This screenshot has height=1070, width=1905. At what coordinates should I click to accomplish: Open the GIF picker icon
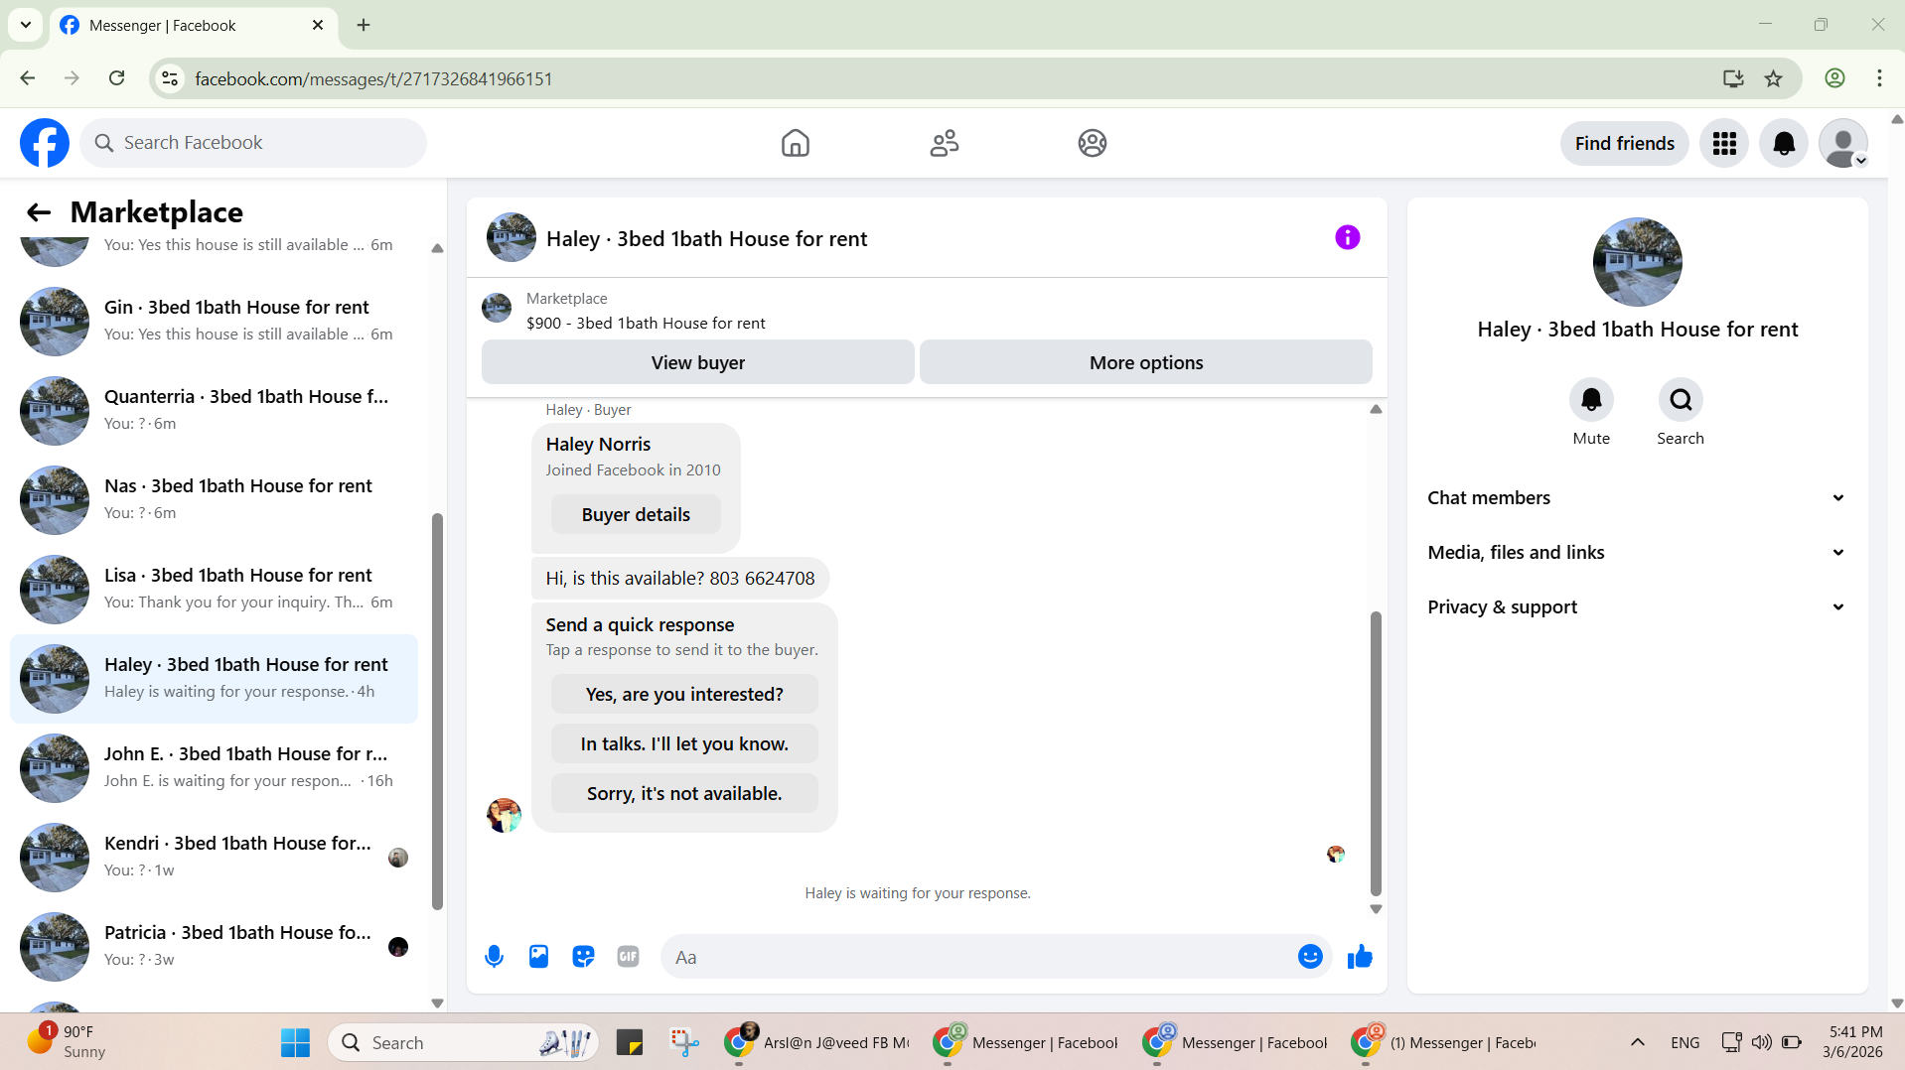628,957
